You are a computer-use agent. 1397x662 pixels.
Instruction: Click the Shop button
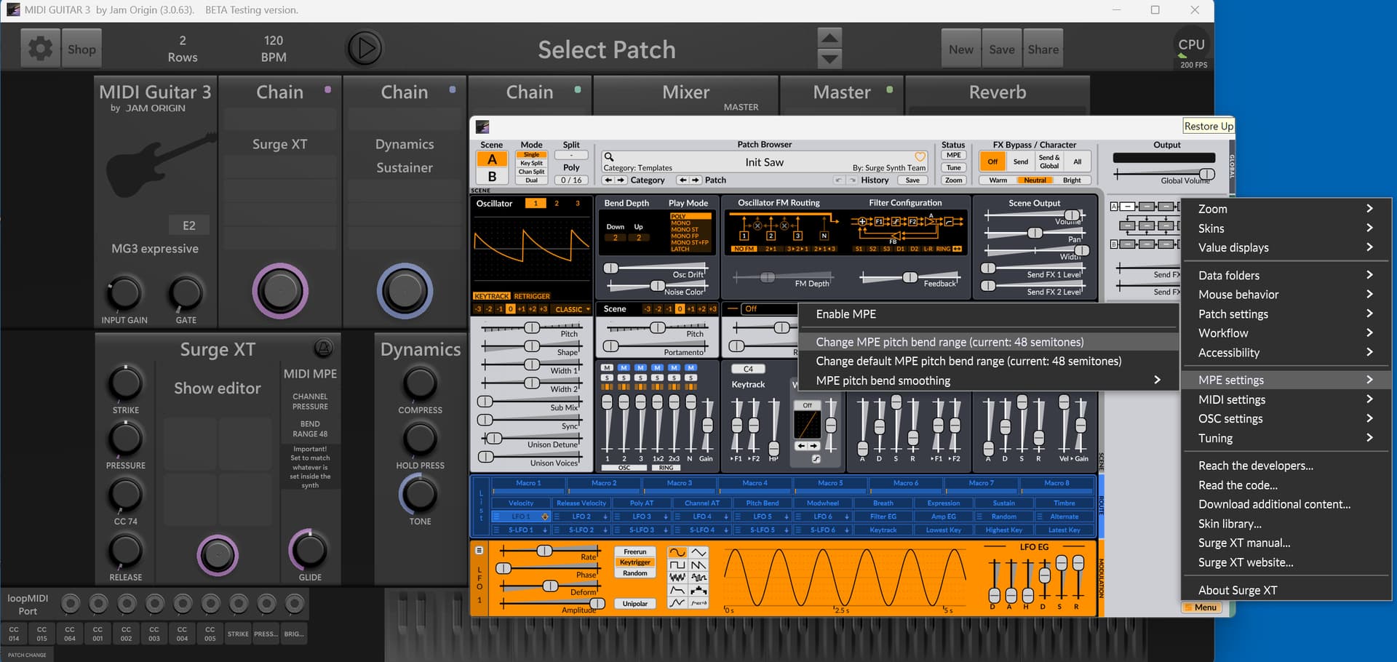click(x=81, y=49)
